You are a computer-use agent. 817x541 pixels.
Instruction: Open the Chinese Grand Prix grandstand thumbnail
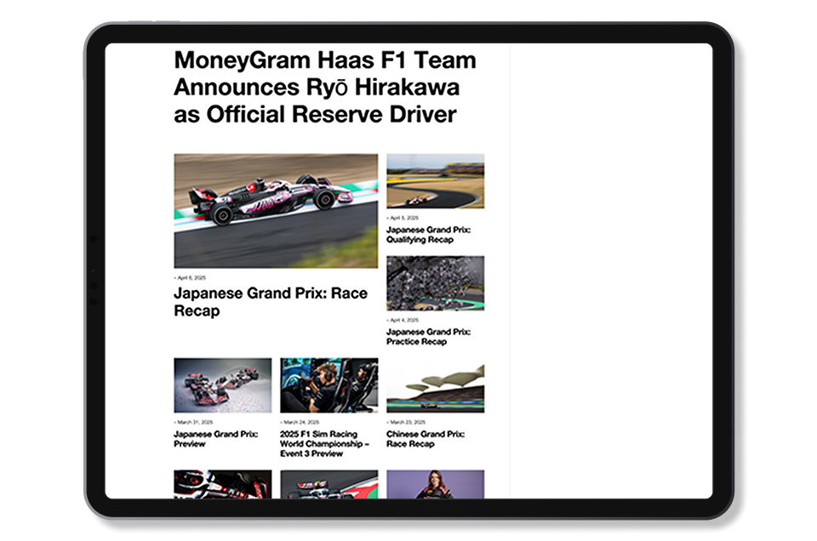[x=435, y=385]
